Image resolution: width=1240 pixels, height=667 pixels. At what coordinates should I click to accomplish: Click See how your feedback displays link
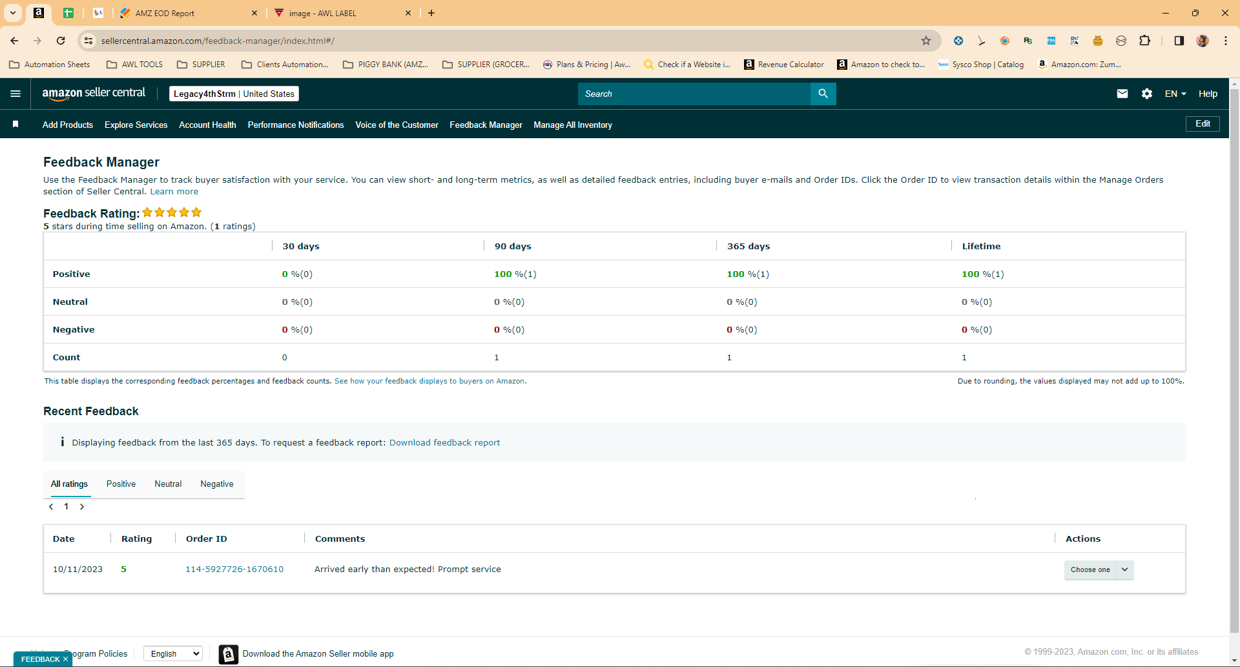pyautogui.click(x=430, y=381)
